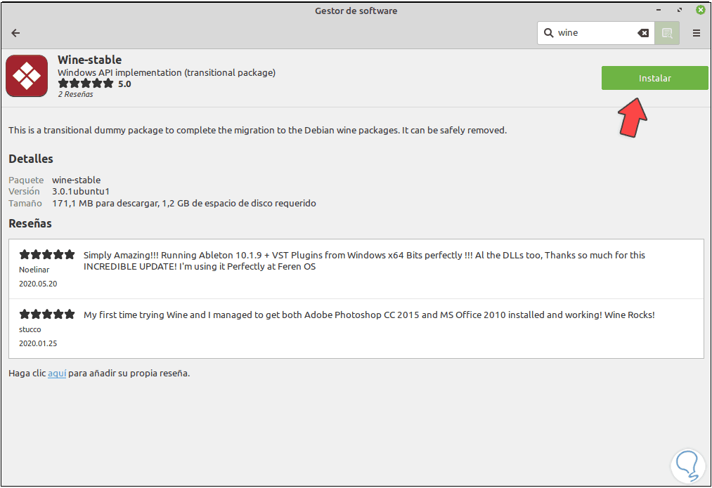Click the stars on stucco's review
This screenshot has width=712, height=488.
point(47,315)
